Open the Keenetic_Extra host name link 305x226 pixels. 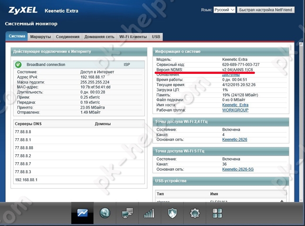point(235,105)
